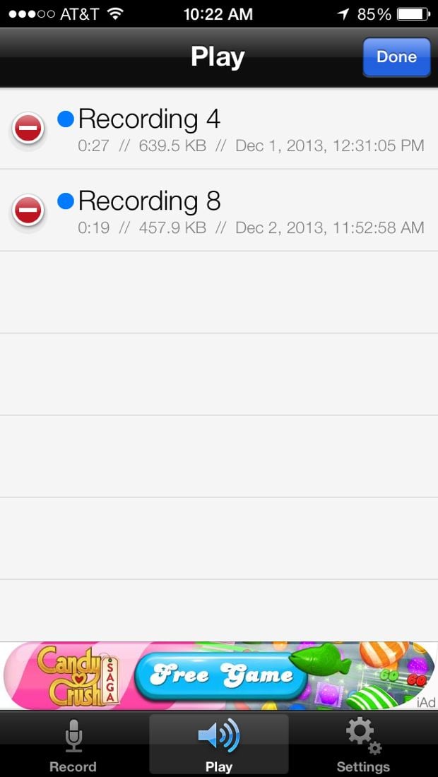438x777 pixels.
Task: Tap the 10:22 AM clock
Action: 218,14
